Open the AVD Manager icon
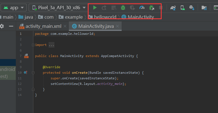218x113 pixels. pos(183,8)
